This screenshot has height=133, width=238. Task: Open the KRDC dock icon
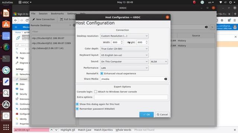coord(6,70)
